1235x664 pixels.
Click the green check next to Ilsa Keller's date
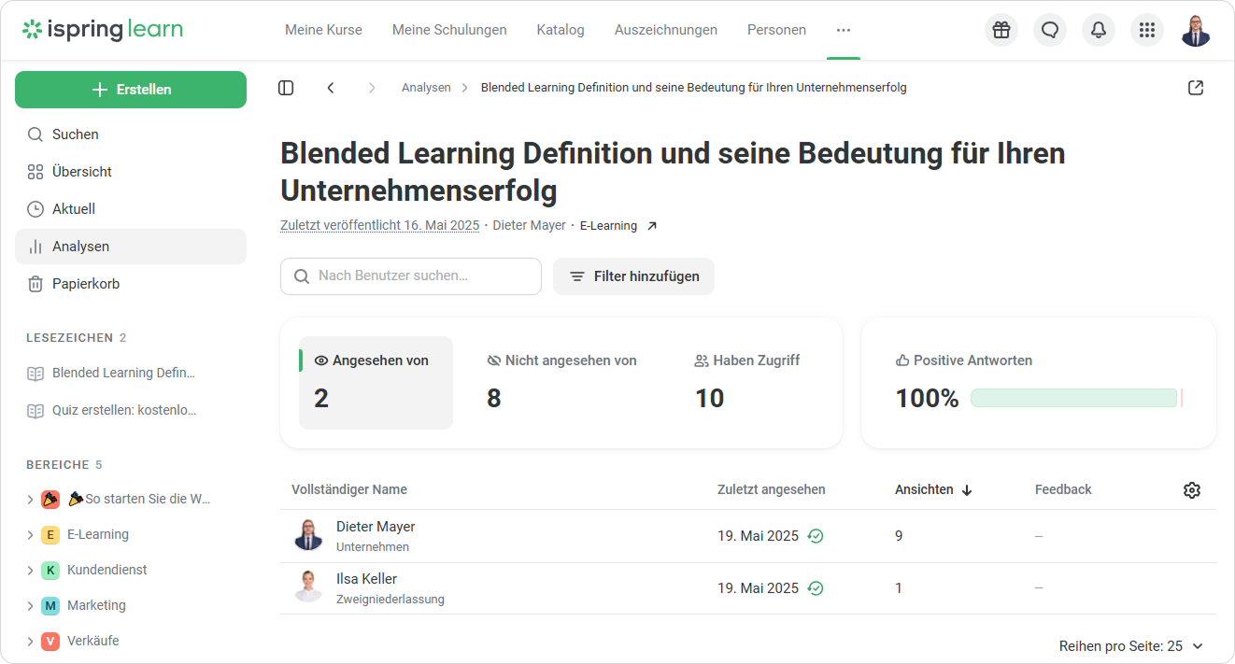tap(816, 588)
